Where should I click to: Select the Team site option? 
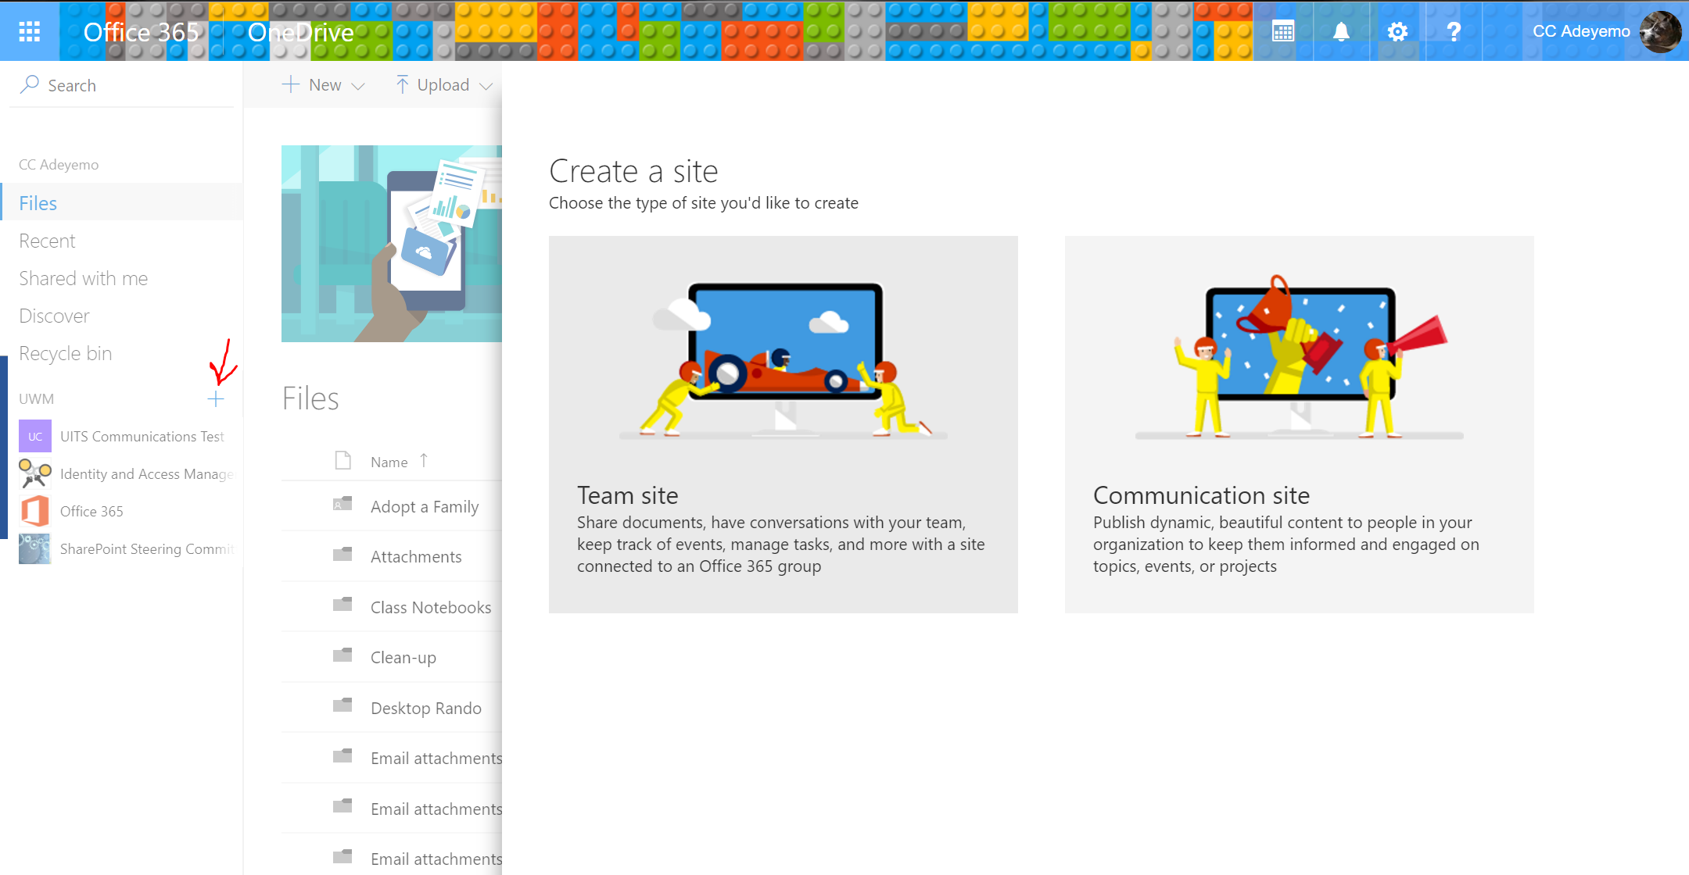click(783, 426)
